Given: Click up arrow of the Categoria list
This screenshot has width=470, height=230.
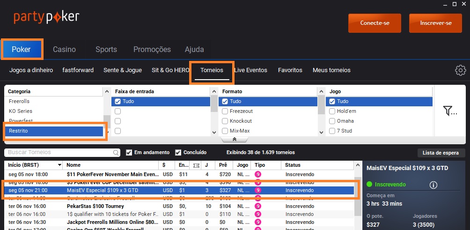Looking at the screenshot, I should [107, 91].
